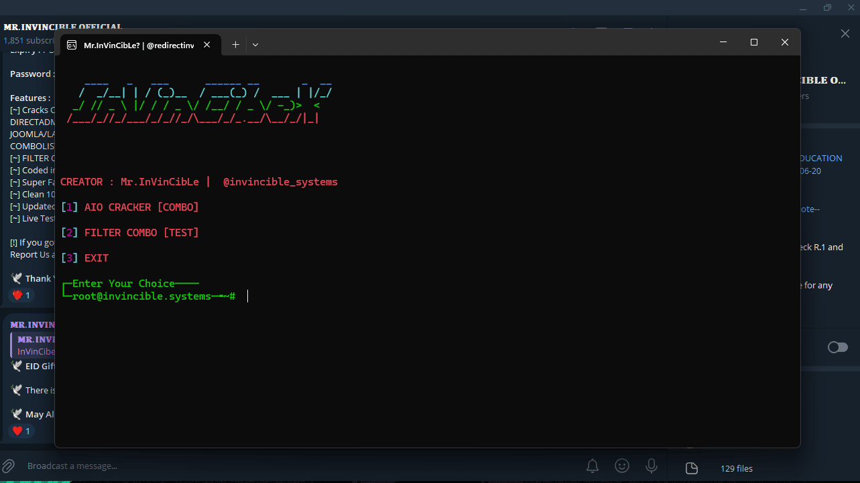860x483 pixels.
Task: Click the Features : text in Telegram message
Action: 30,98
